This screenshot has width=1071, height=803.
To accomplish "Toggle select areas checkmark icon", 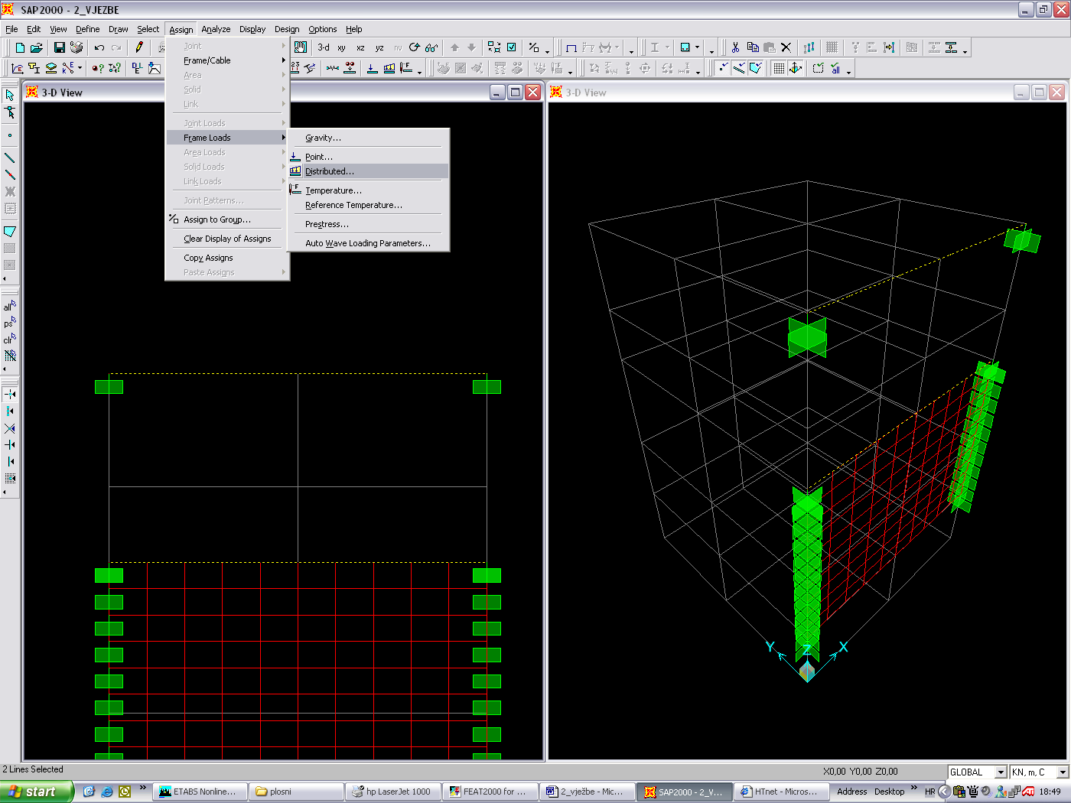I will tap(756, 68).
